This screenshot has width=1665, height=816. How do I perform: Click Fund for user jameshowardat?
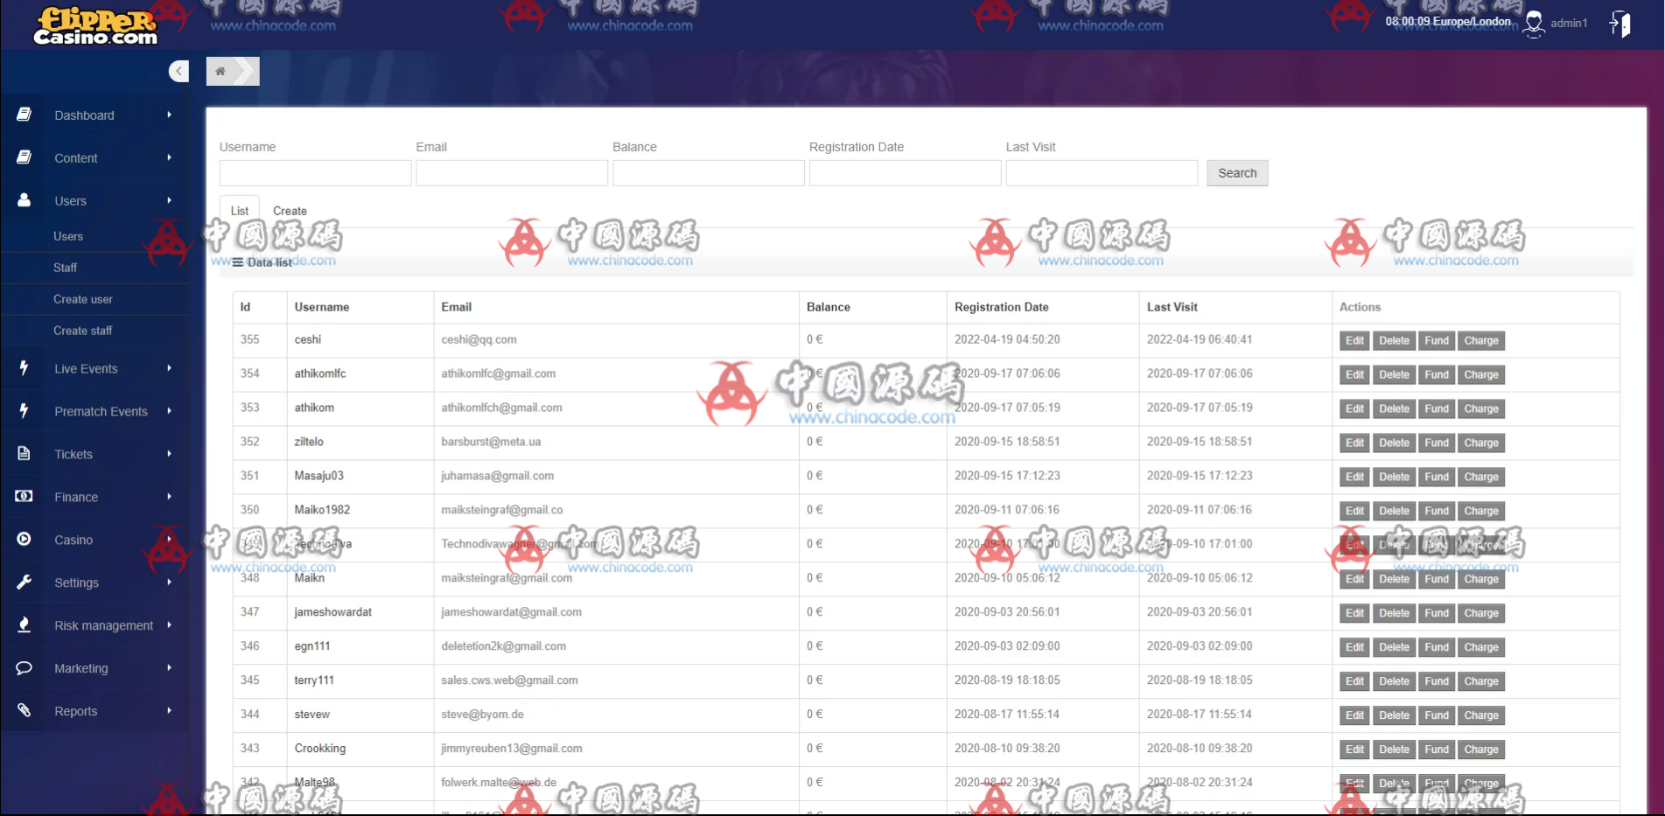pos(1437,613)
